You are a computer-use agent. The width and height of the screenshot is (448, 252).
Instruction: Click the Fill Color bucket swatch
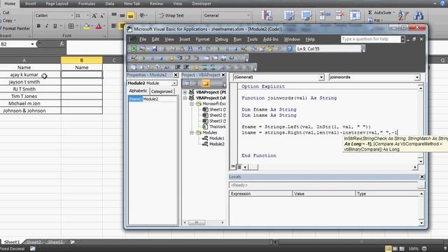[87, 27]
